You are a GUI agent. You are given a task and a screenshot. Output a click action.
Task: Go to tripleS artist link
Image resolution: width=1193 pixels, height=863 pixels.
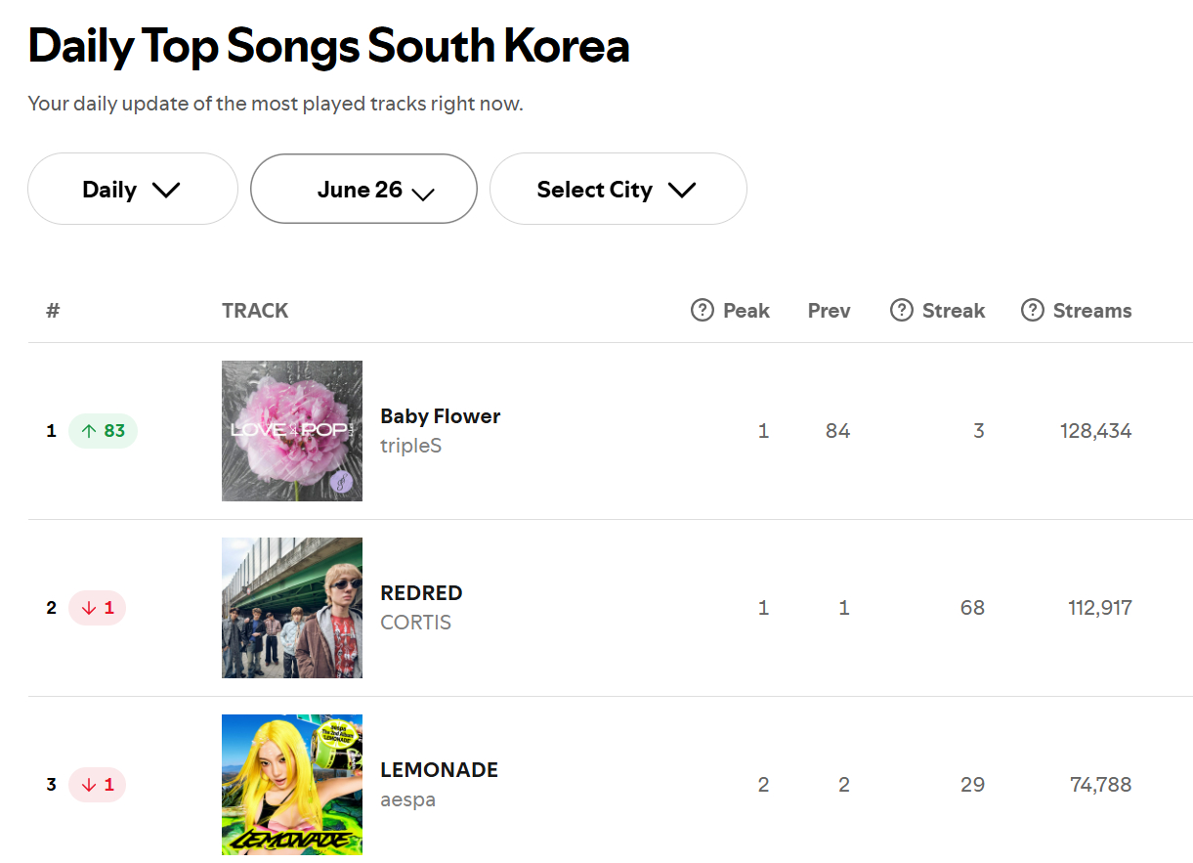pos(411,446)
